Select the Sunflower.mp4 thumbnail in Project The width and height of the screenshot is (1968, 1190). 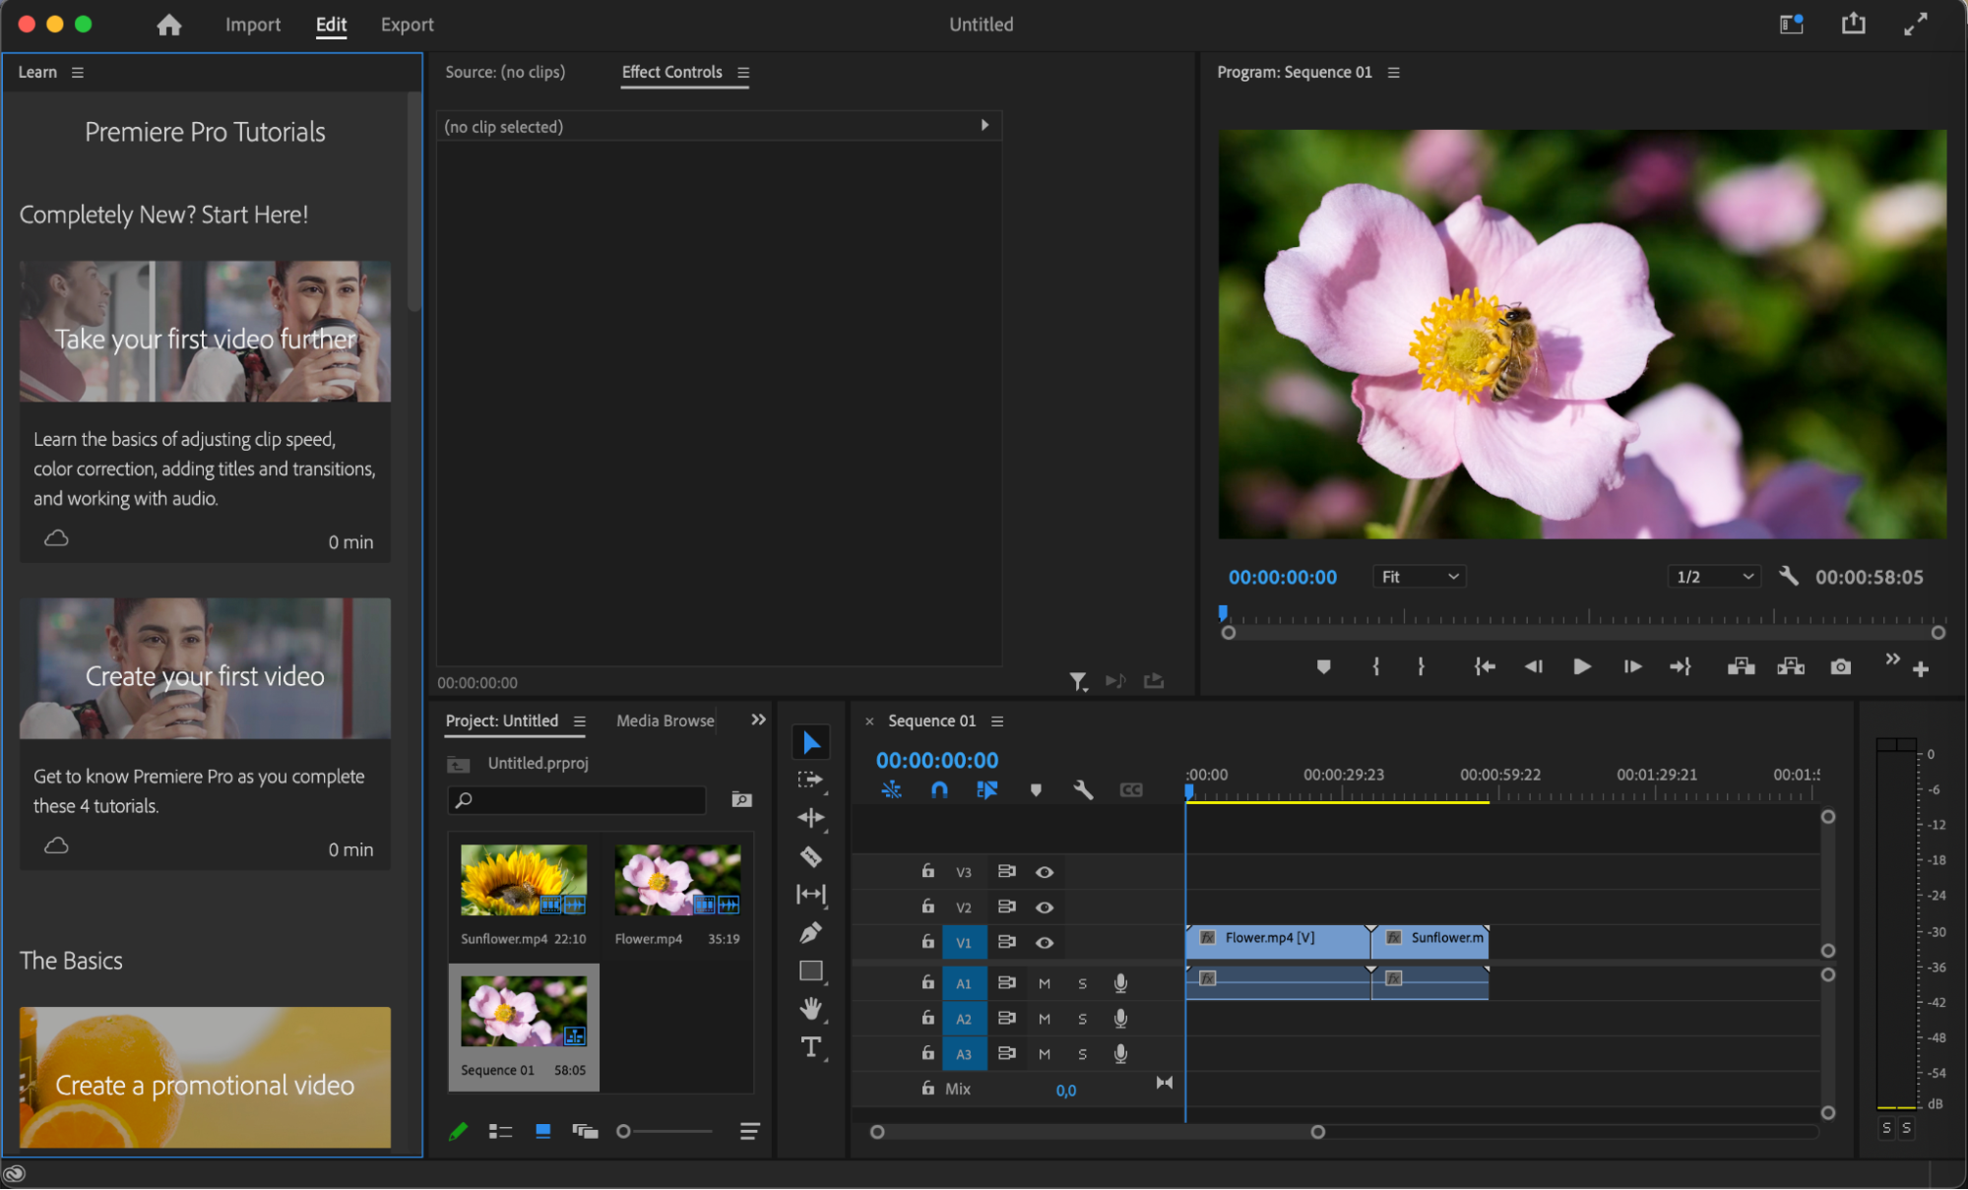pos(523,880)
